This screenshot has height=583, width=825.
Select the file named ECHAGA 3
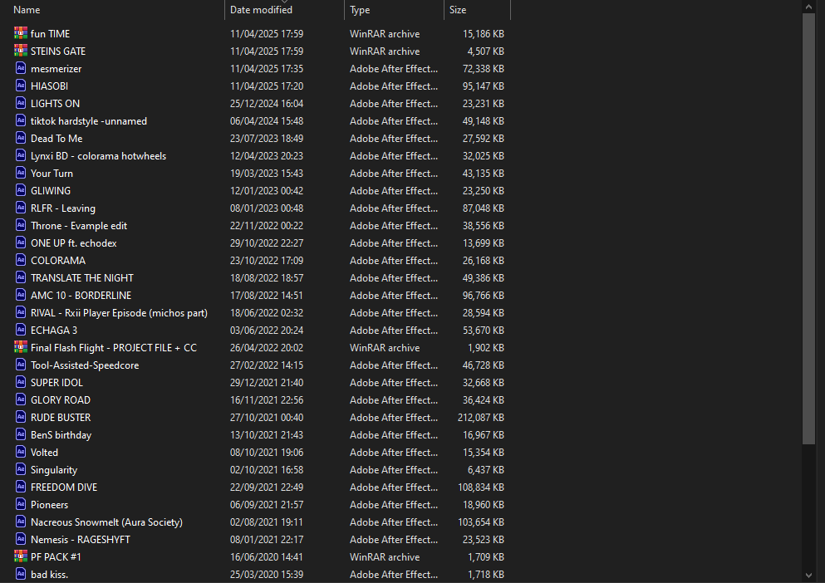[x=54, y=330]
